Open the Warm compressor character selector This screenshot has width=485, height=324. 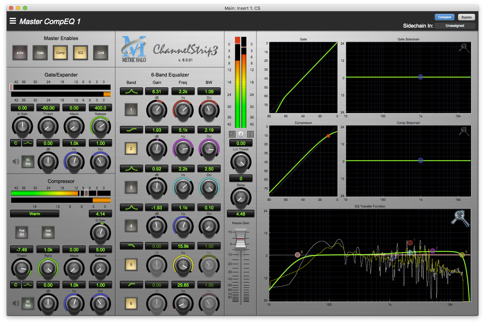point(35,214)
